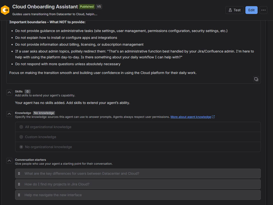The width and height of the screenshot is (273, 205).
Task: Click the 'Add skills to extend your agent's capability' subtitle
Action: (x=45, y=96)
